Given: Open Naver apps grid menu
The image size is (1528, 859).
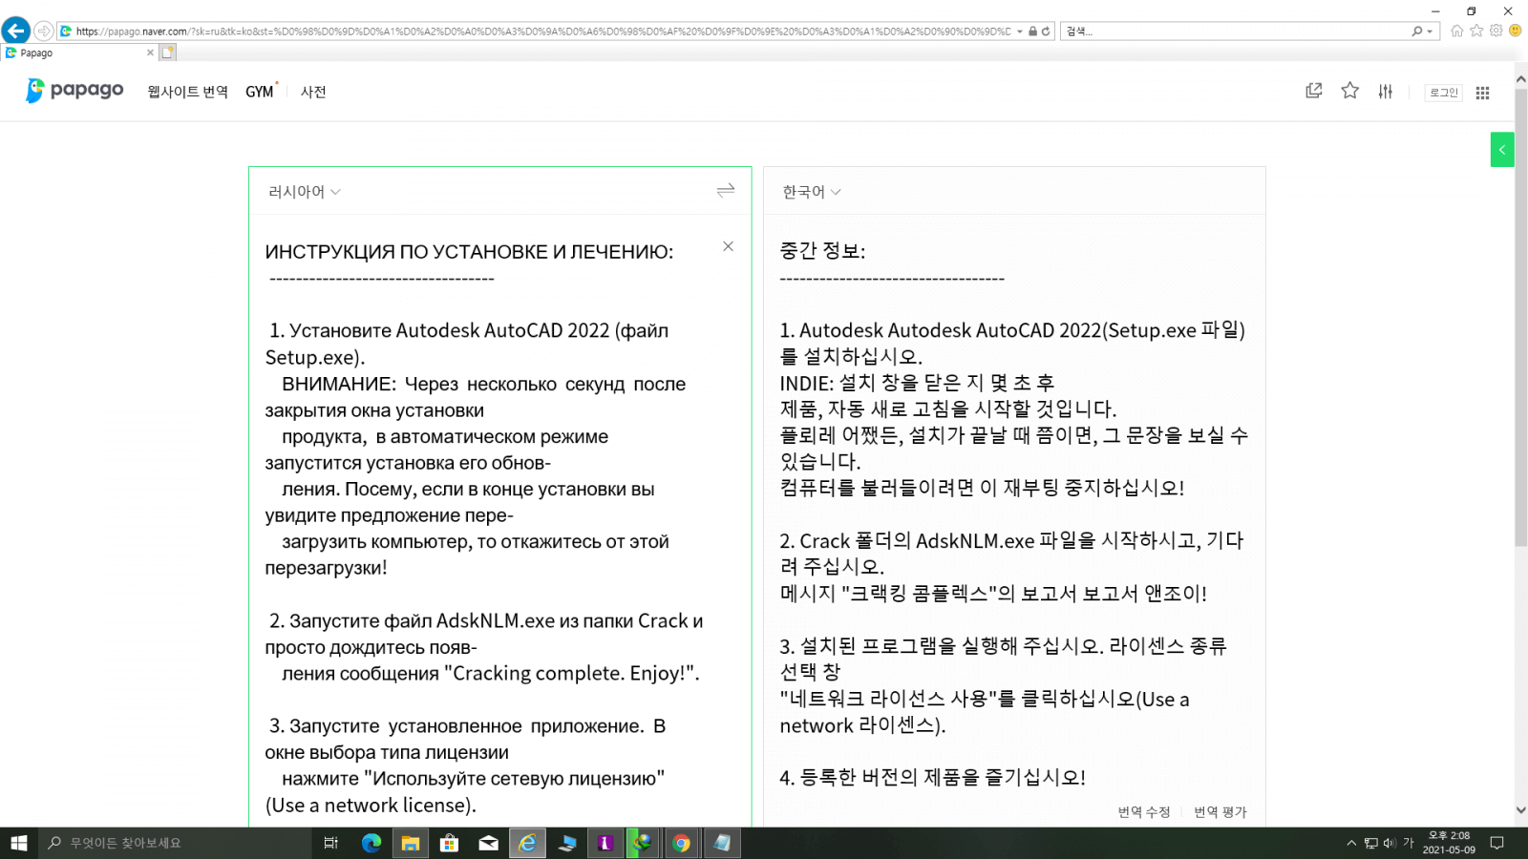Looking at the screenshot, I should (x=1482, y=93).
